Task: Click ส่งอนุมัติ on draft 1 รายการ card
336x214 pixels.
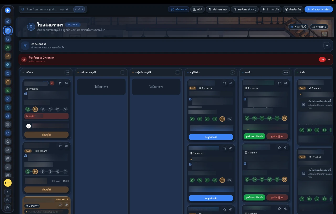Action: pyautogui.click(x=46, y=135)
